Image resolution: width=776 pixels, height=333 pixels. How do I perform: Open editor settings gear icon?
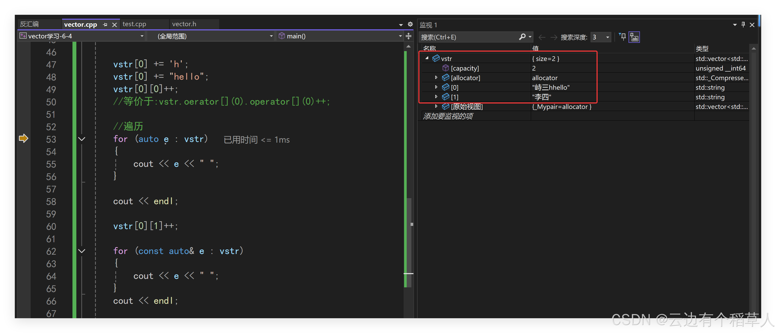pyautogui.click(x=410, y=24)
